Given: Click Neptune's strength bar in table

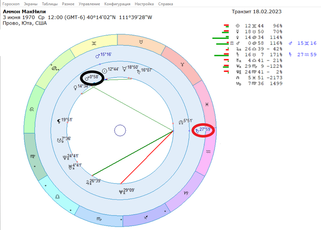Looking at the screenshot, I should click(x=226, y=66).
